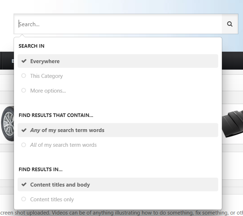This screenshot has height=216, width=243.
Task: Open More options... search scope
Action: click(x=118, y=91)
